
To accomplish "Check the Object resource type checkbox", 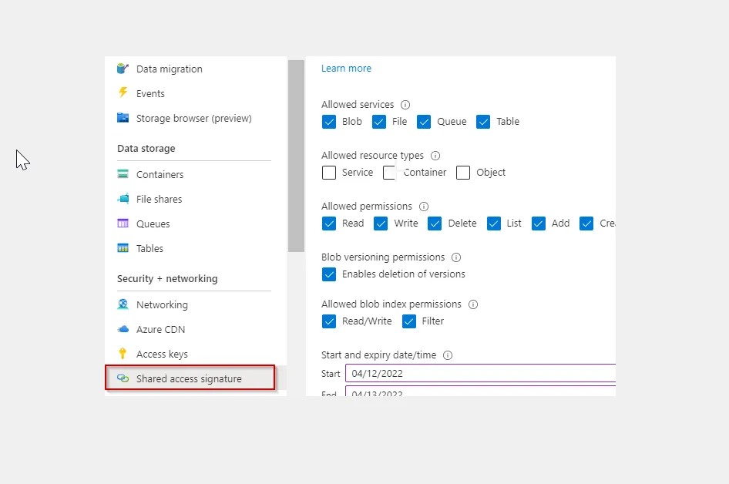I will (463, 173).
